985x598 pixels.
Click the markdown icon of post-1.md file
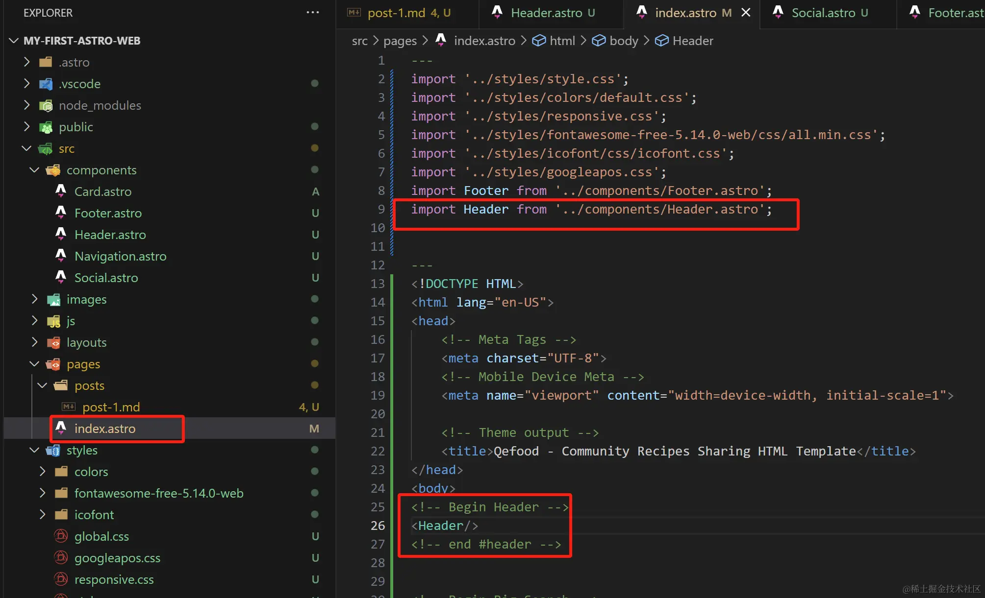tap(69, 407)
